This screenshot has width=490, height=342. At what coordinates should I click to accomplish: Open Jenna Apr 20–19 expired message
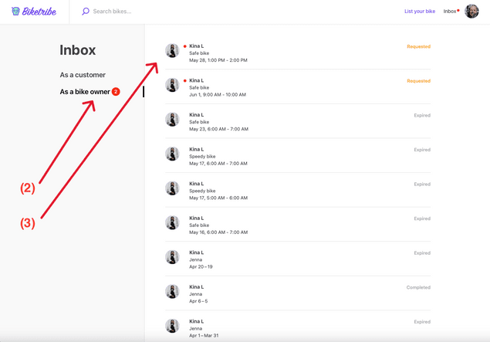tap(293, 259)
